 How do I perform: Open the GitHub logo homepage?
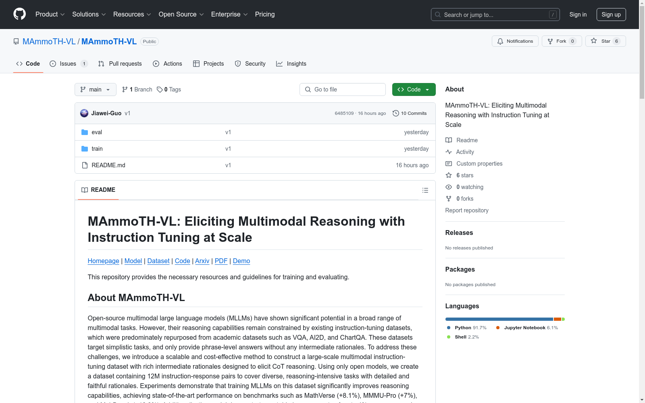tap(19, 14)
